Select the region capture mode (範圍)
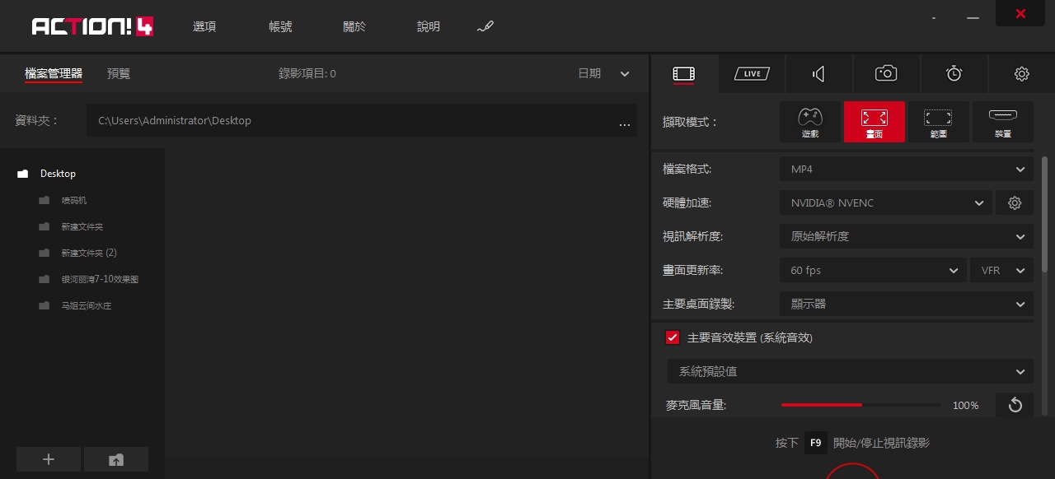The height and width of the screenshot is (479, 1055). click(x=938, y=121)
